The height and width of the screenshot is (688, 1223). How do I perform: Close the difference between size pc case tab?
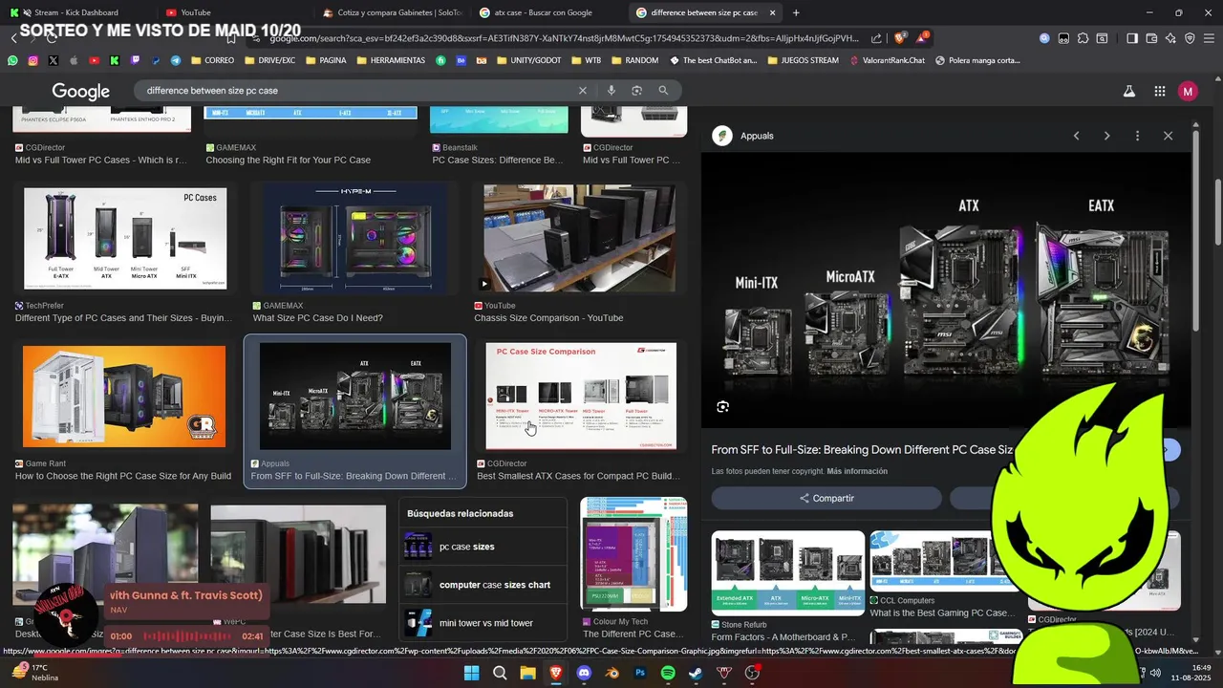[x=772, y=12]
